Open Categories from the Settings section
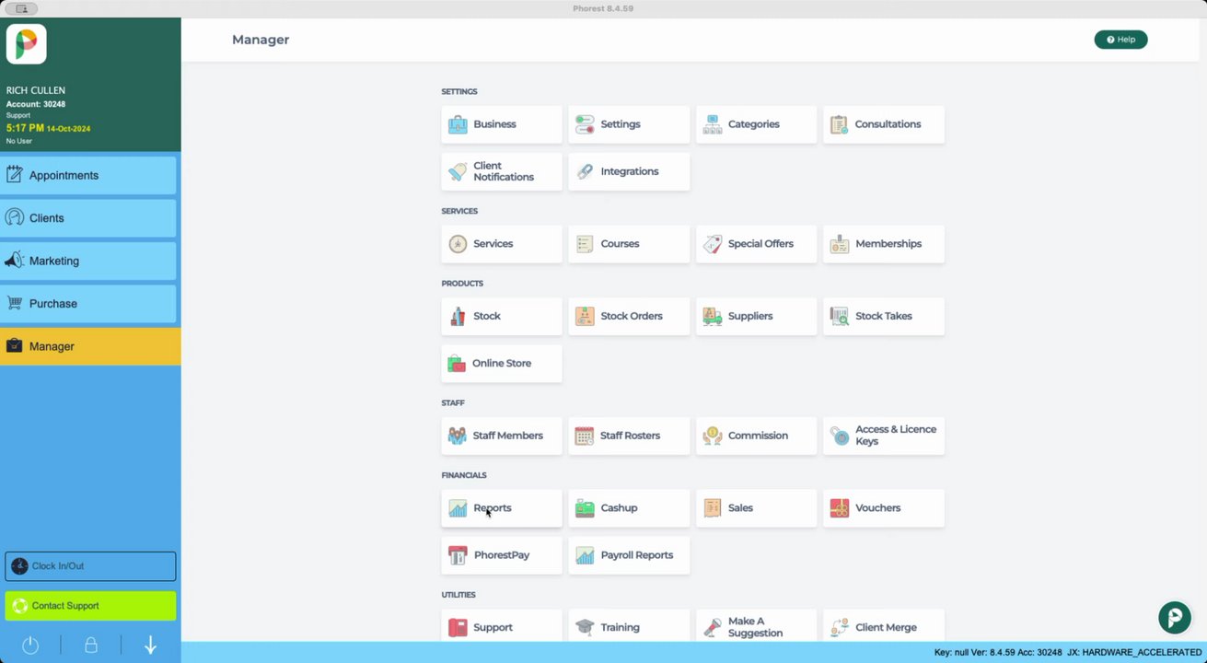This screenshot has width=1207, height=663. (756, 124)
